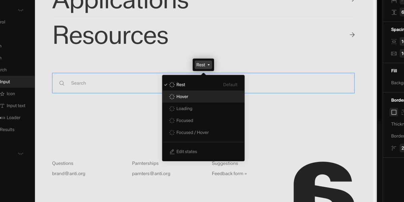Click the rectangle icon of Loader layer
The width and height of the screenshot is (404, 202).
2,118
